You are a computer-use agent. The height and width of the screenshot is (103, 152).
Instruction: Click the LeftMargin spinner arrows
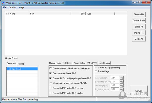tap(122, 86)
